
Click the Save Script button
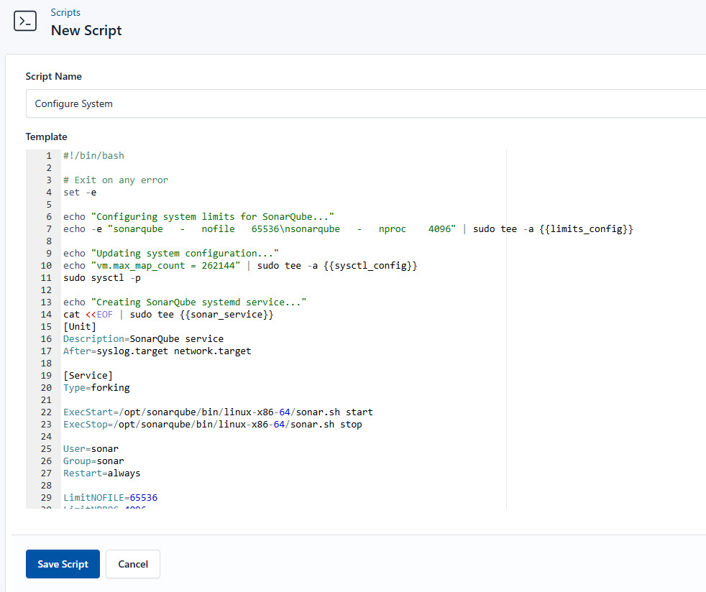pos(63,564)
